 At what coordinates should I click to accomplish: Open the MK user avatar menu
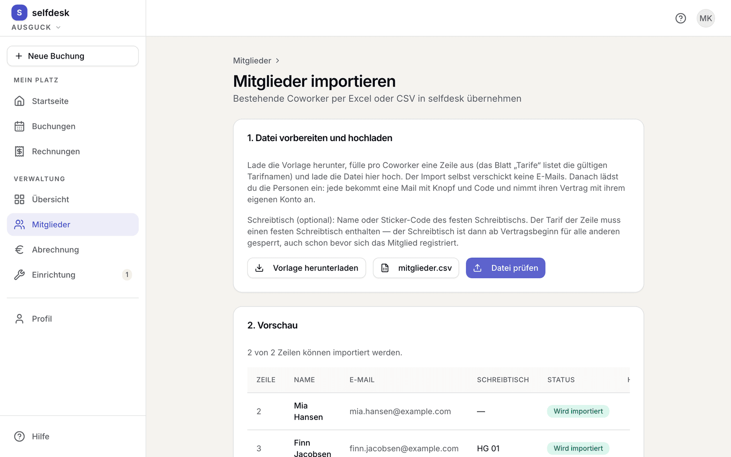click(x=705, y=18)
